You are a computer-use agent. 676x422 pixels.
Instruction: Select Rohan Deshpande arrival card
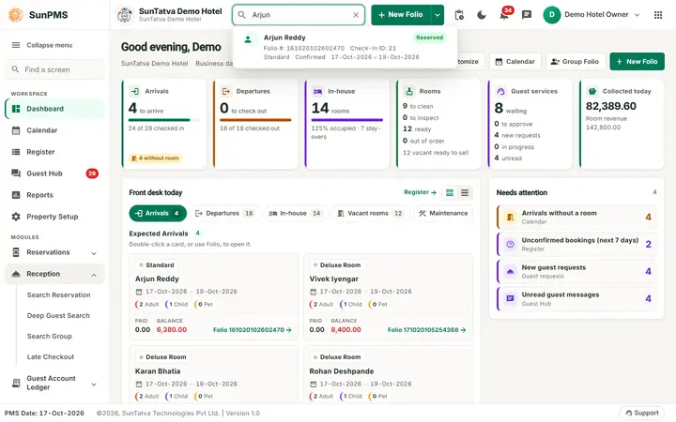click(388, 374)
